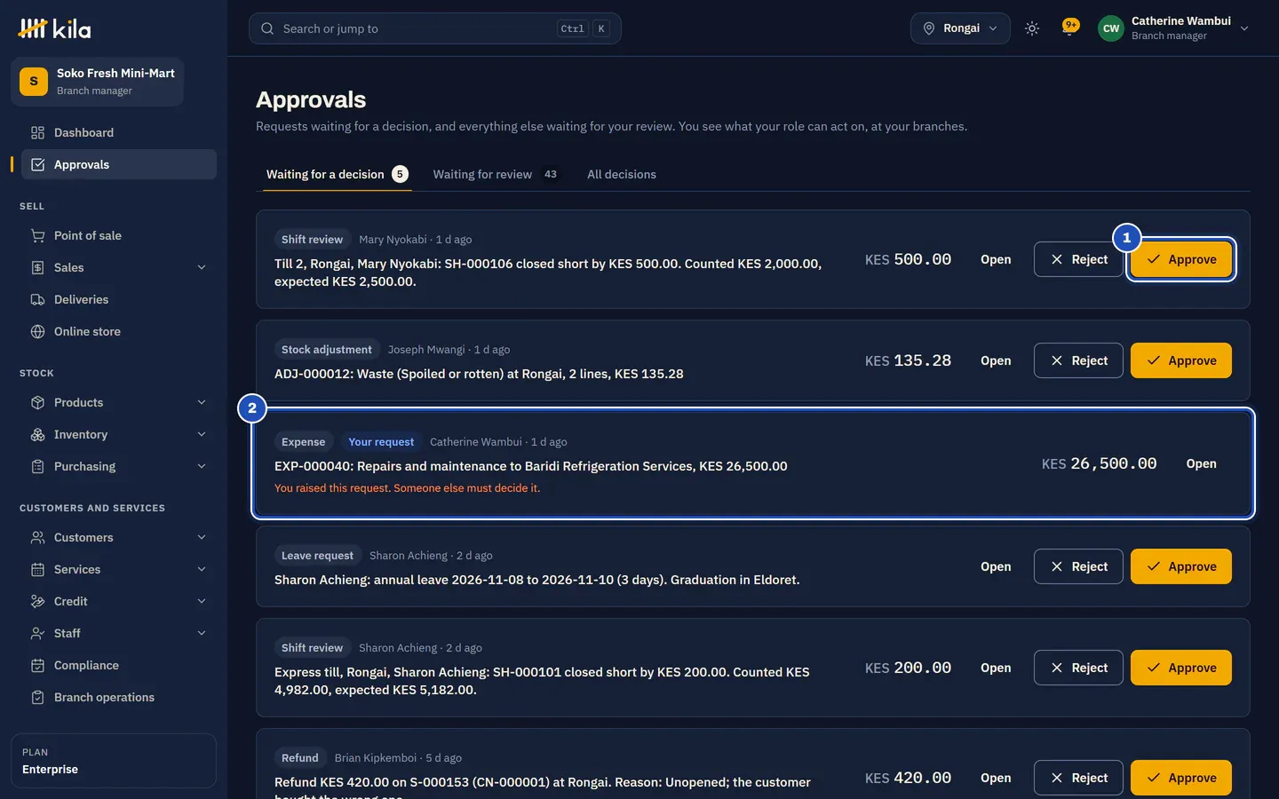This screenshot has width=1279, height=799.
Task: Switch to Waiting for review tab
Action: (496, 174)
